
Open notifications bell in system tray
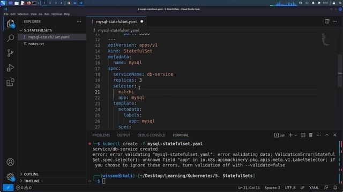(313, 3)
